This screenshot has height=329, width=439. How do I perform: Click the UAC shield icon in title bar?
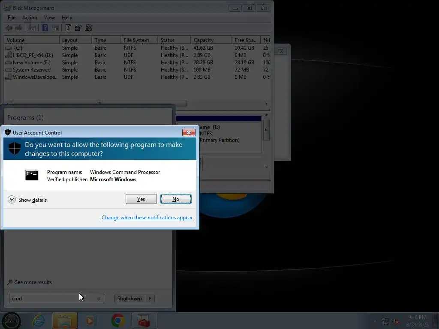[8, 132]
